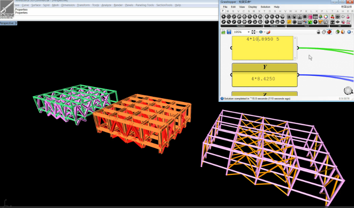Image resolution: width=354 pixels, height=208 pixels.
Task: Switch to the W component tab
Action: (290, 11)
